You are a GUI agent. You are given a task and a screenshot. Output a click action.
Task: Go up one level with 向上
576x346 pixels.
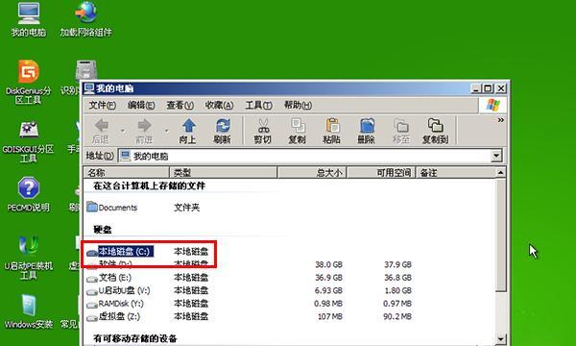(x=188, y=132)
